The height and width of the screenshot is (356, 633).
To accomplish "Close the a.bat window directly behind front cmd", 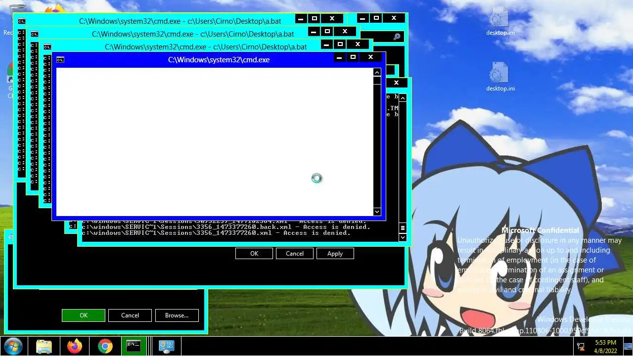I will [x=358, y=44].
